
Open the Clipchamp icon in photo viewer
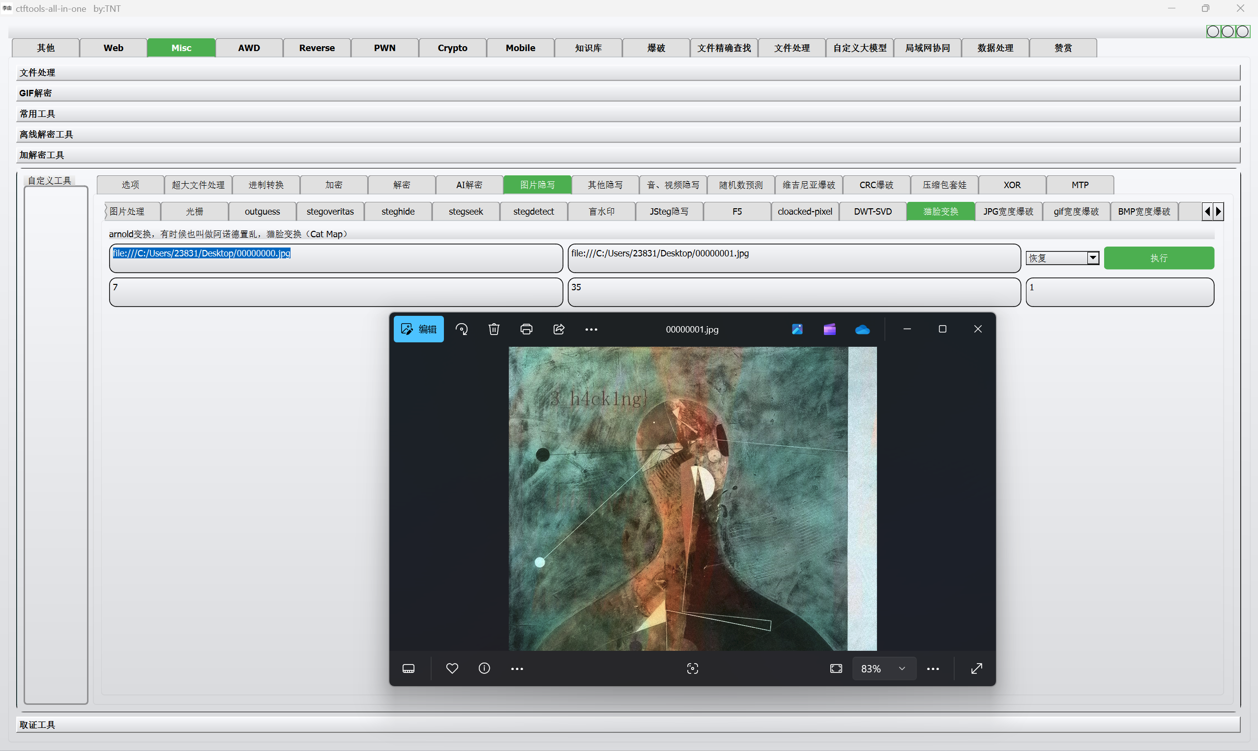click(829, 330)
